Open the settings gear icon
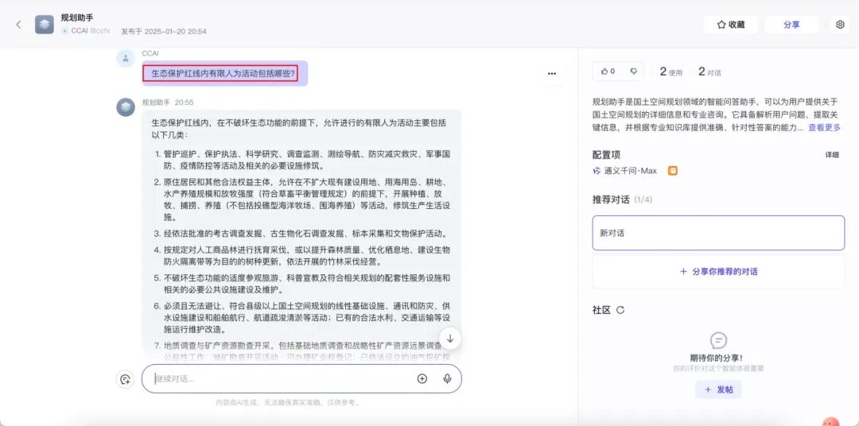The image size is (859, 426). (x=840, y=25)
